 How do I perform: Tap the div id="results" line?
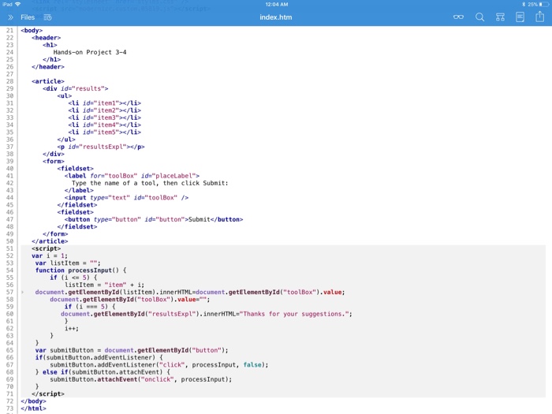click(x=76, y=88)
